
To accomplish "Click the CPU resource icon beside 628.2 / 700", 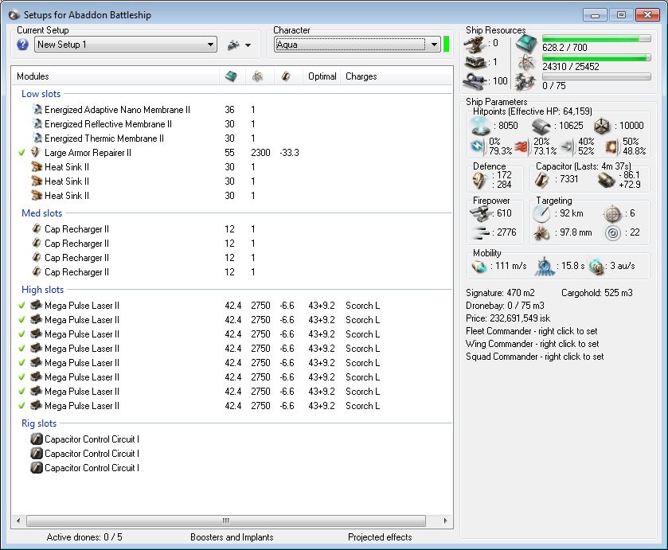I will (526, 45).
